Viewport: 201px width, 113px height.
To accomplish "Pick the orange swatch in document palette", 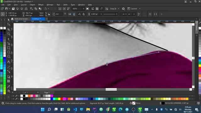I will tap(29, 96).
